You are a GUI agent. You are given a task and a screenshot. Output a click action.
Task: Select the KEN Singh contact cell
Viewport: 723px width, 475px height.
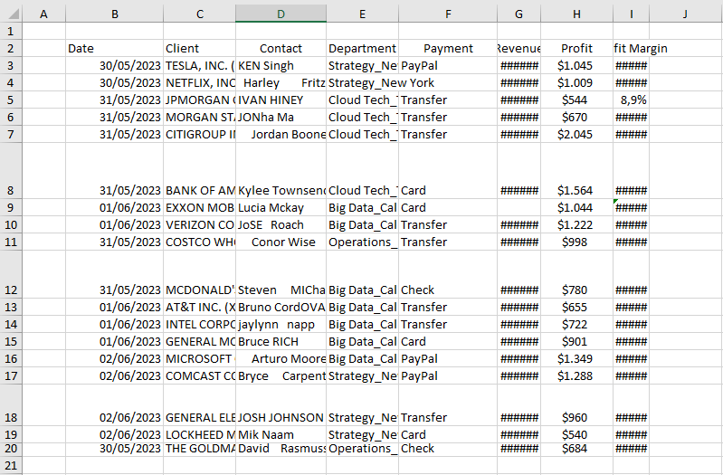[281, 65]
